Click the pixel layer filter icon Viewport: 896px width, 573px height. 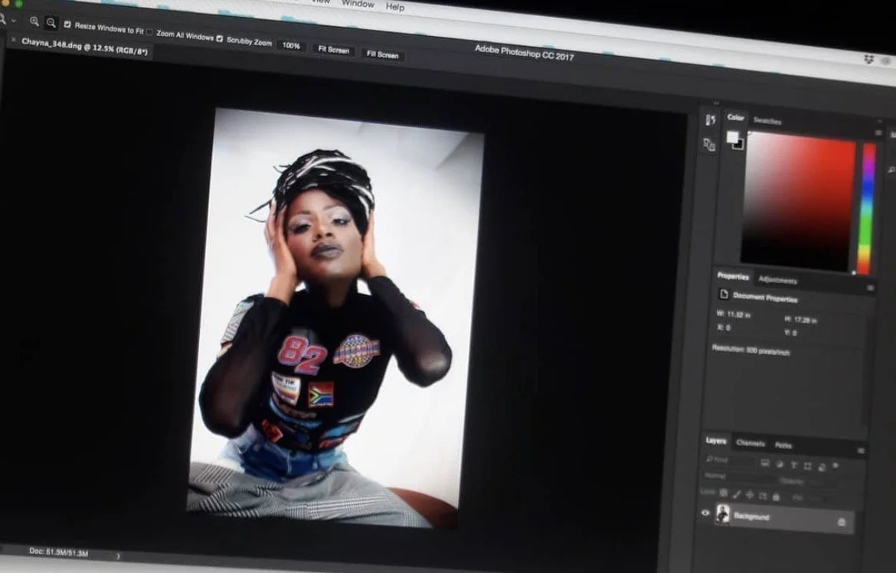pos(765,463)
